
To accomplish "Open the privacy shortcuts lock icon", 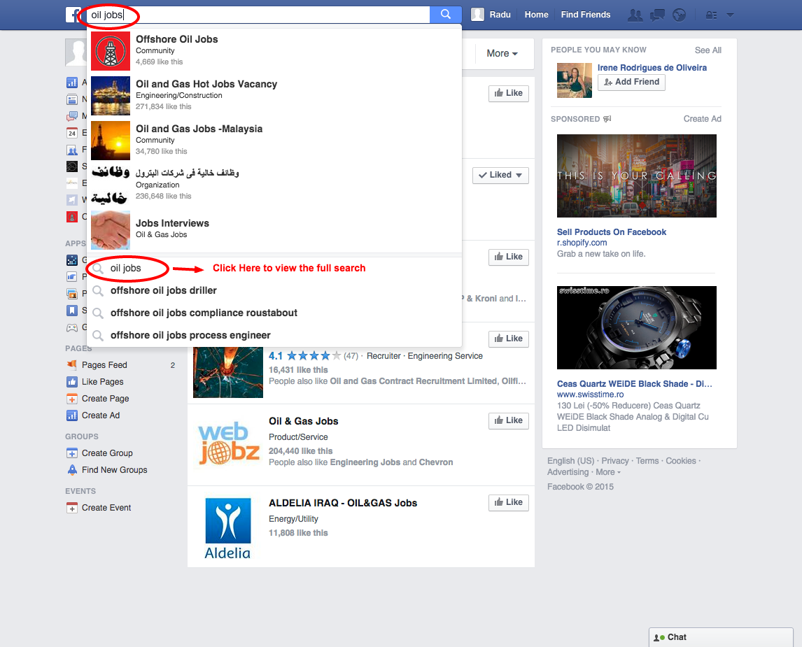I will [711, 15].
